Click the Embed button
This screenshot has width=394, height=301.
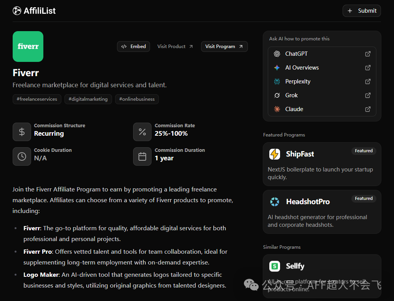pyautogui.click(x=134, y=47)
